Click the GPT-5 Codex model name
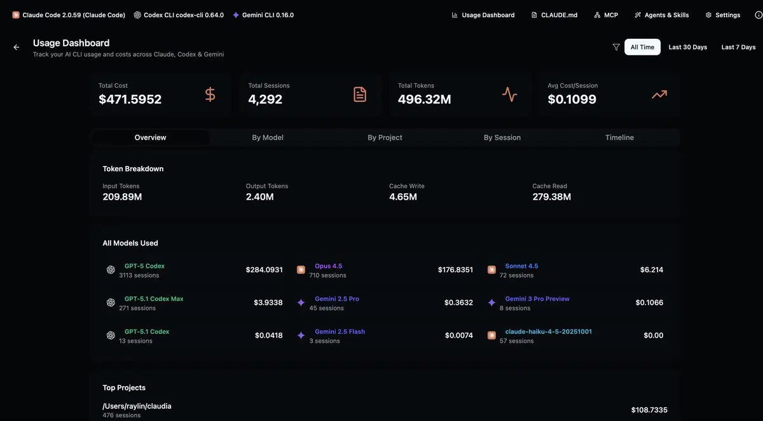763x421 pixels. 144,266
